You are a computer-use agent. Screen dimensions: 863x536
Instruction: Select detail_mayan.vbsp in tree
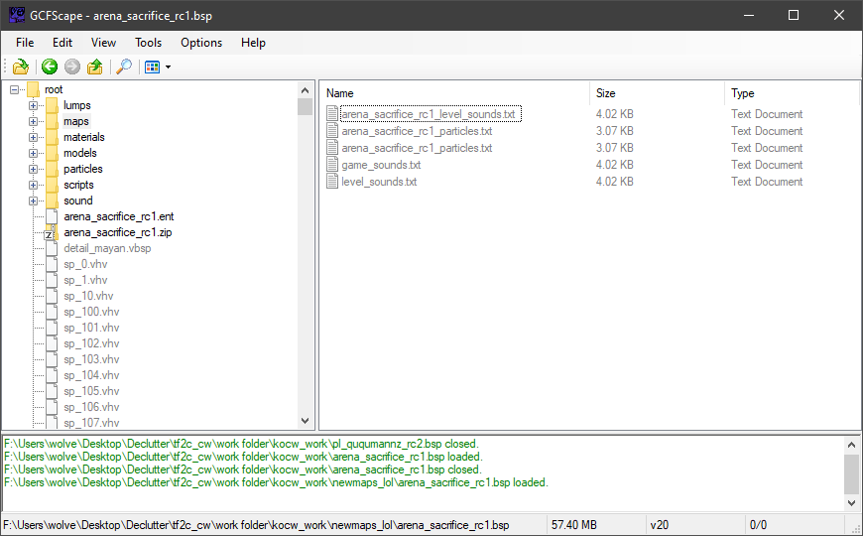(107, 248)
